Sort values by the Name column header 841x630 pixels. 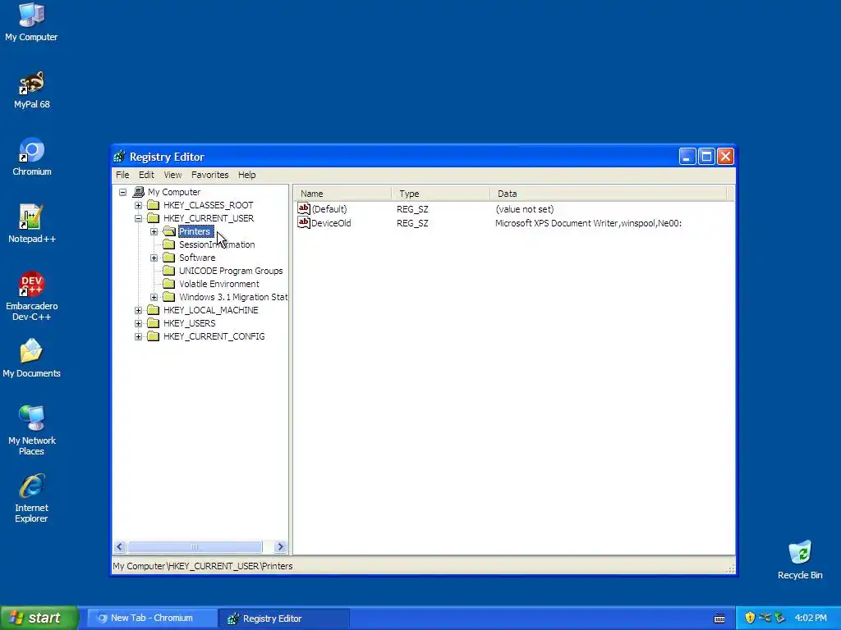click(342, 194)
